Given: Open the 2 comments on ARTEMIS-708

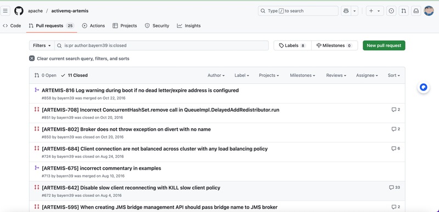Looking at the screenshot, I should tap(396, 110).
